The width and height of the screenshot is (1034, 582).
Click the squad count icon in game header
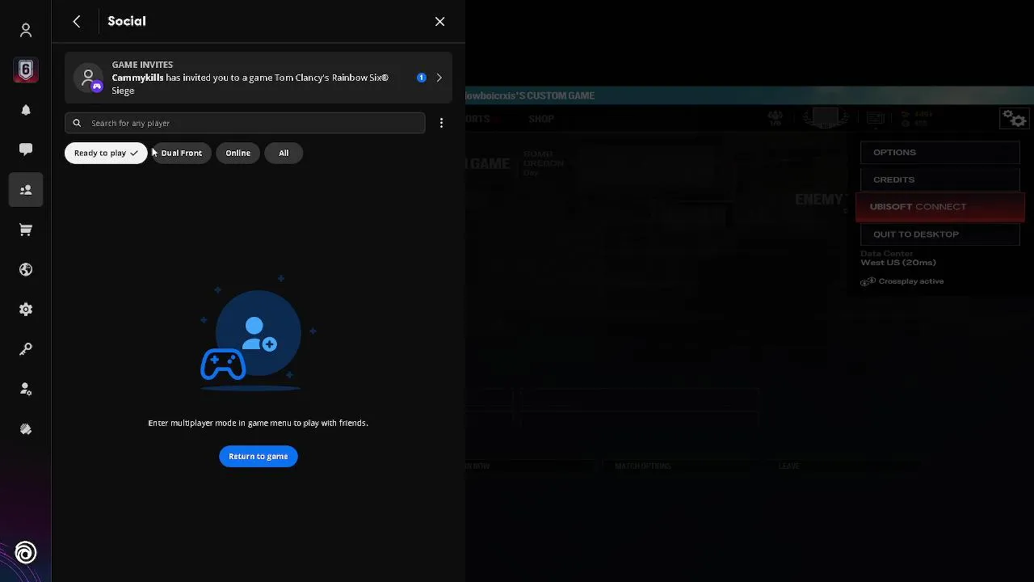click(x=775, y=118)
